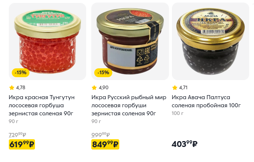Click the 619,99 ₽ sale price

click(x=22, y=144)
